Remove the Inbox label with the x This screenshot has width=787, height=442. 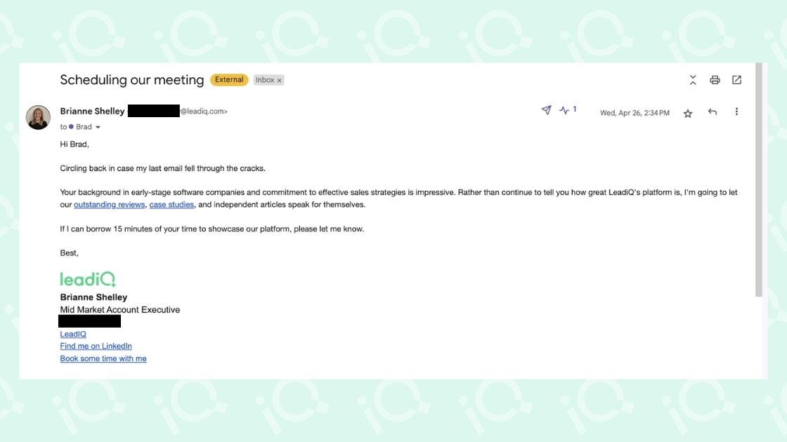[x=280, y=80]
